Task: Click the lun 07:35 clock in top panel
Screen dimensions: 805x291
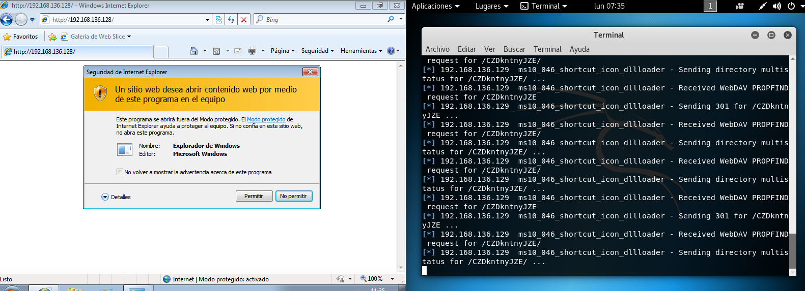Action: 609,6
